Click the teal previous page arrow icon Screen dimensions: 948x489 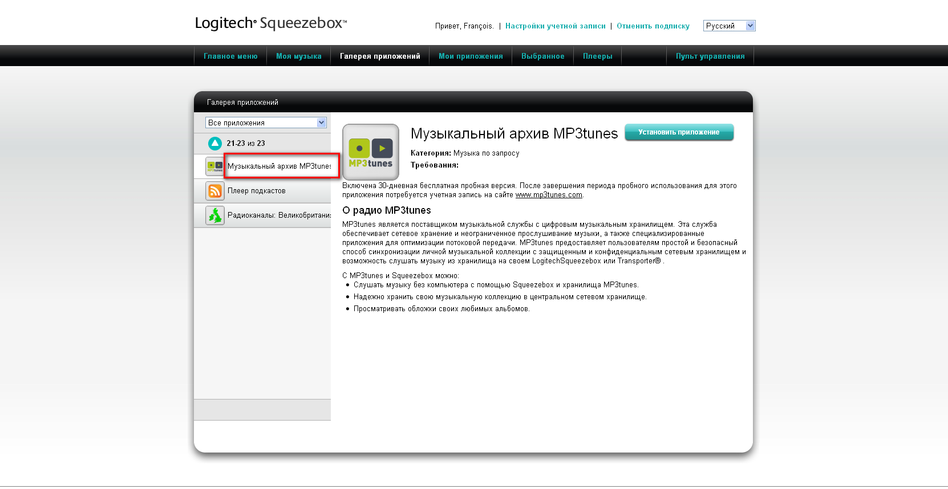pos(215,144)
